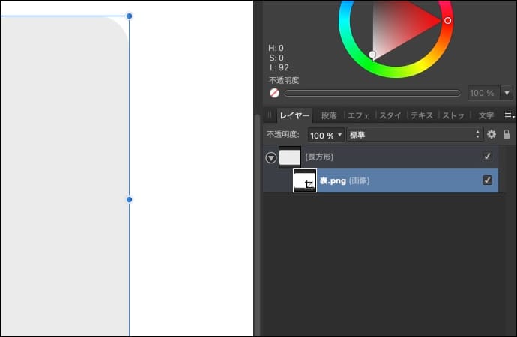Screen dimensions: 517x337
Task: Select the 表.png image layer
Action: pyautogui.click(x=390, y=180)
